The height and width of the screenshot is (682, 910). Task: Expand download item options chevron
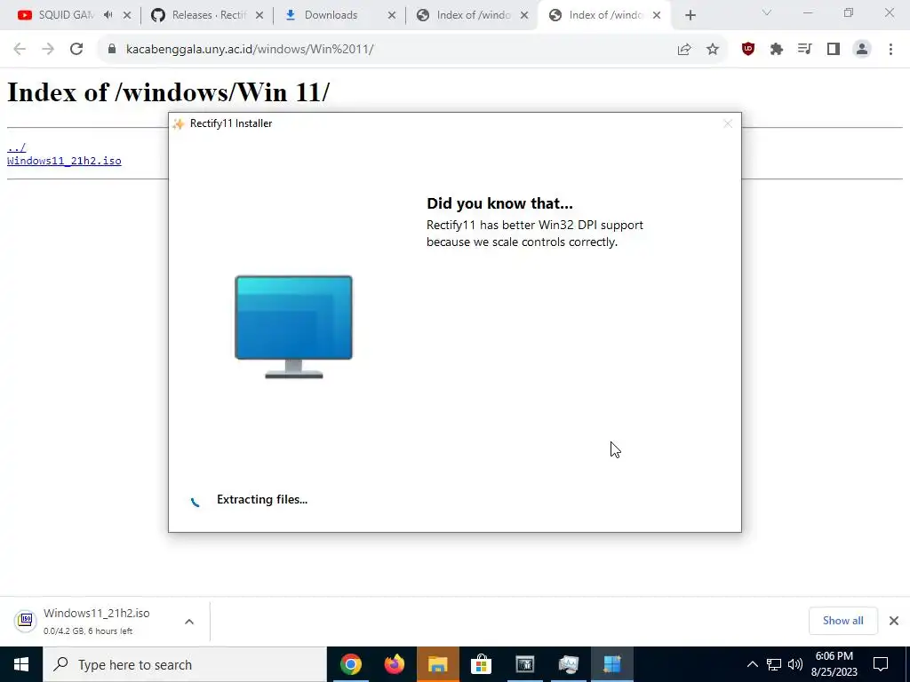[189, 622]
